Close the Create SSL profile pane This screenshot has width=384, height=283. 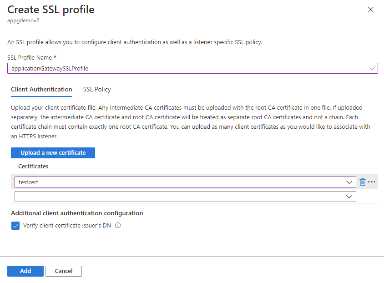pos(371,9)
